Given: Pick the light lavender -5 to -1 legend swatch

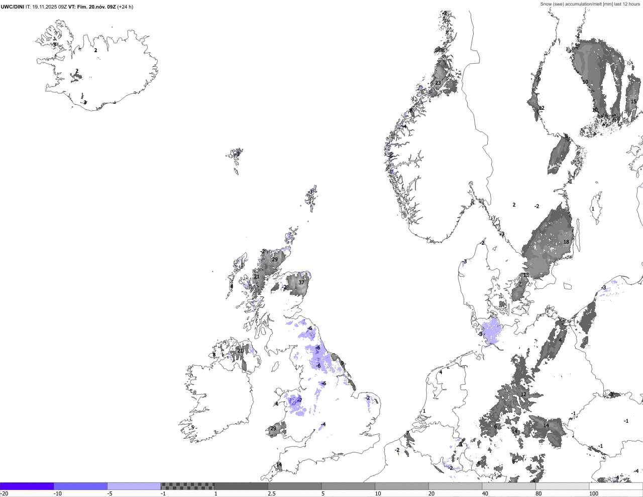Looking at the screenshot, I should tap(134, 486).
